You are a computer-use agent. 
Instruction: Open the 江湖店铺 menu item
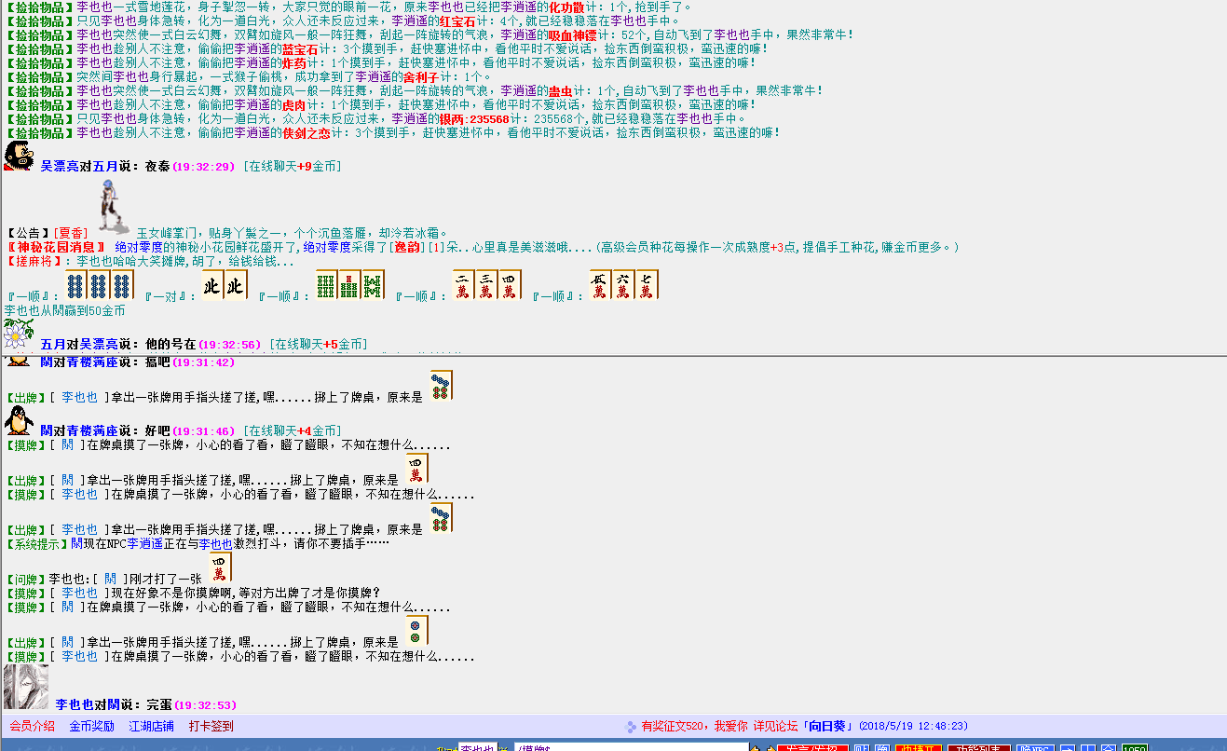[x=152, y=726]
